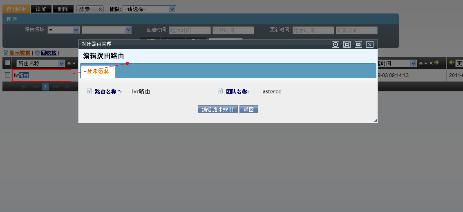Click the fullscreen icon in dialog title bar

pyautogui.click(x=347, y=44)
